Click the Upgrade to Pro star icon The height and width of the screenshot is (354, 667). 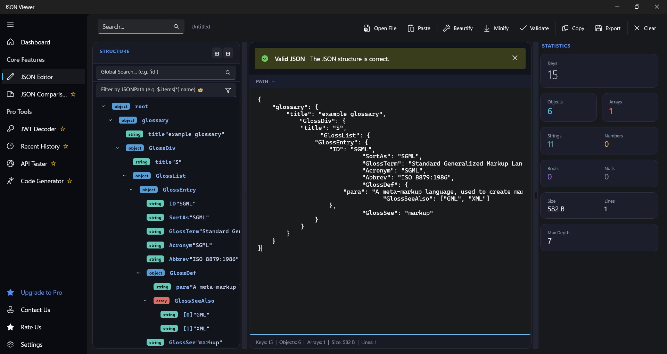tap(10, 293)
